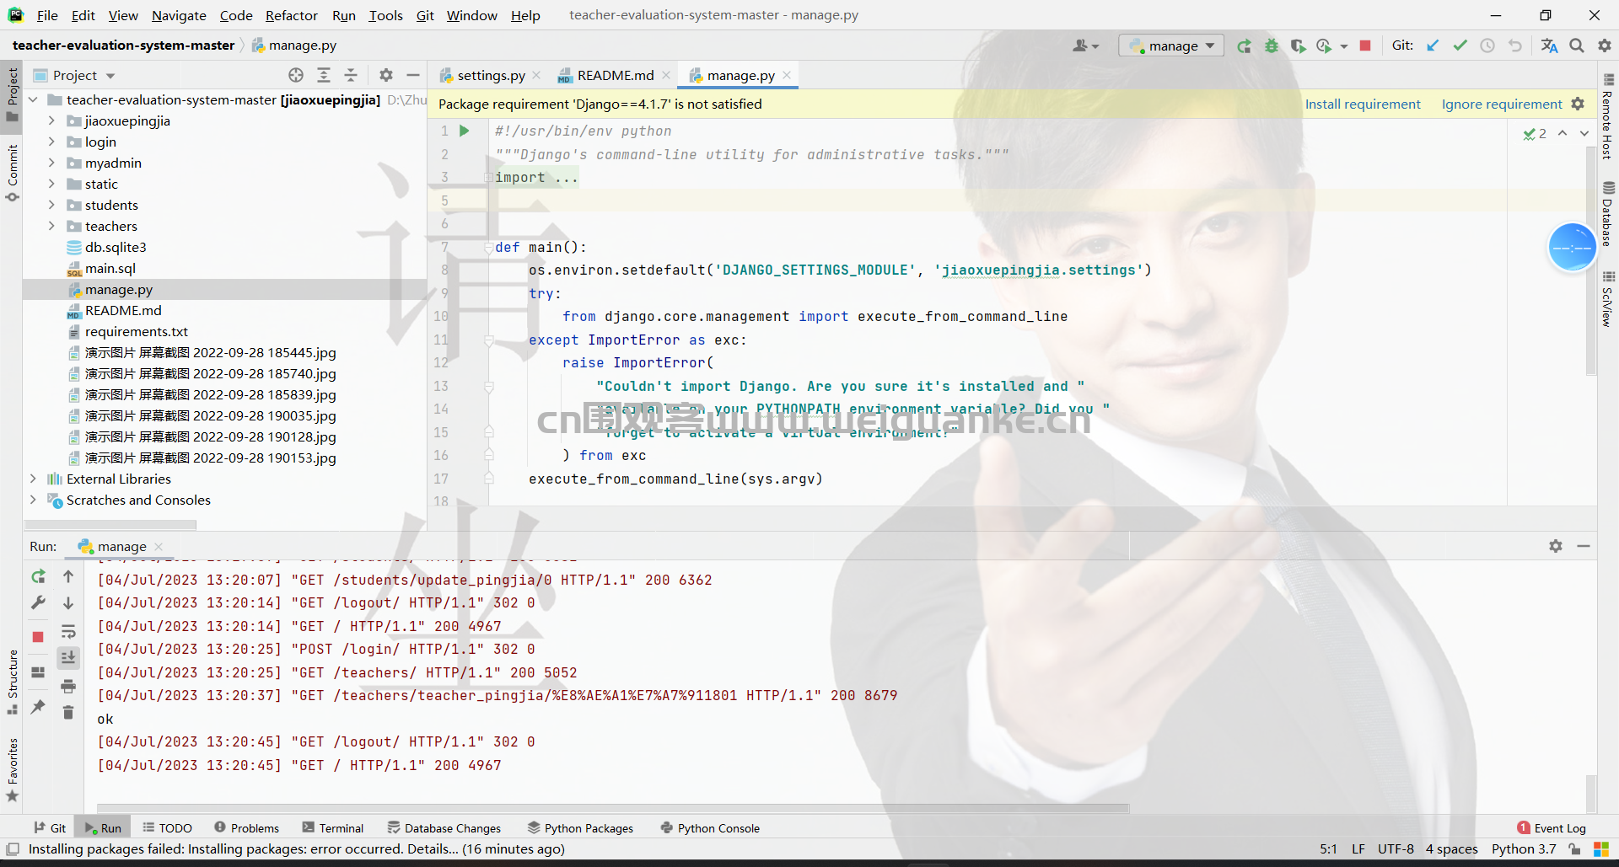This screenshot has width=1619, height=867.
Task: Click the Install requirement link
Action: [x=1363, y=104]
